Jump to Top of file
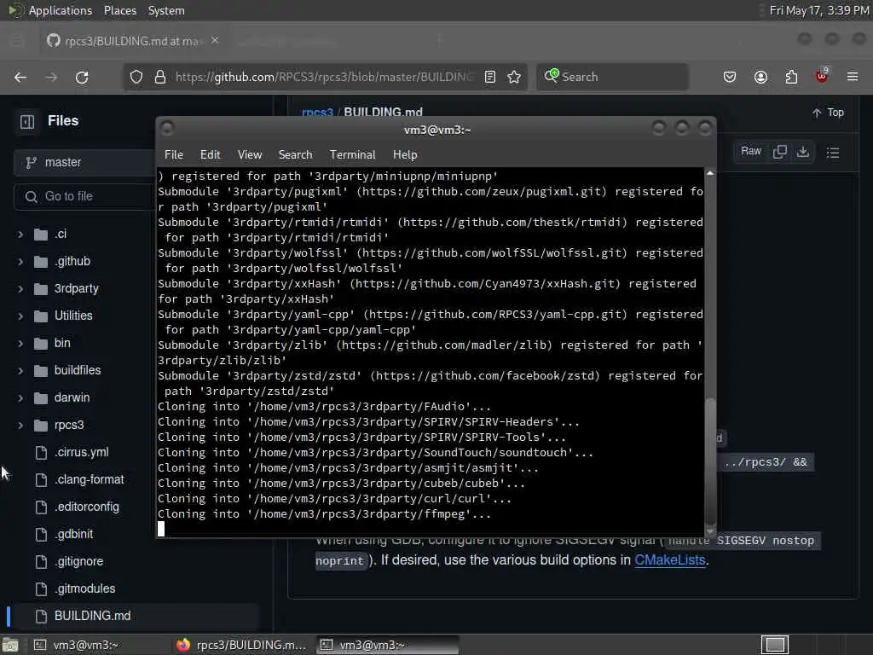 [x=828, y=113]
